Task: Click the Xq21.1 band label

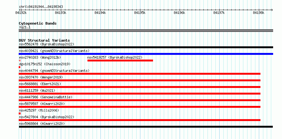Action: click(x=25, y=27)
